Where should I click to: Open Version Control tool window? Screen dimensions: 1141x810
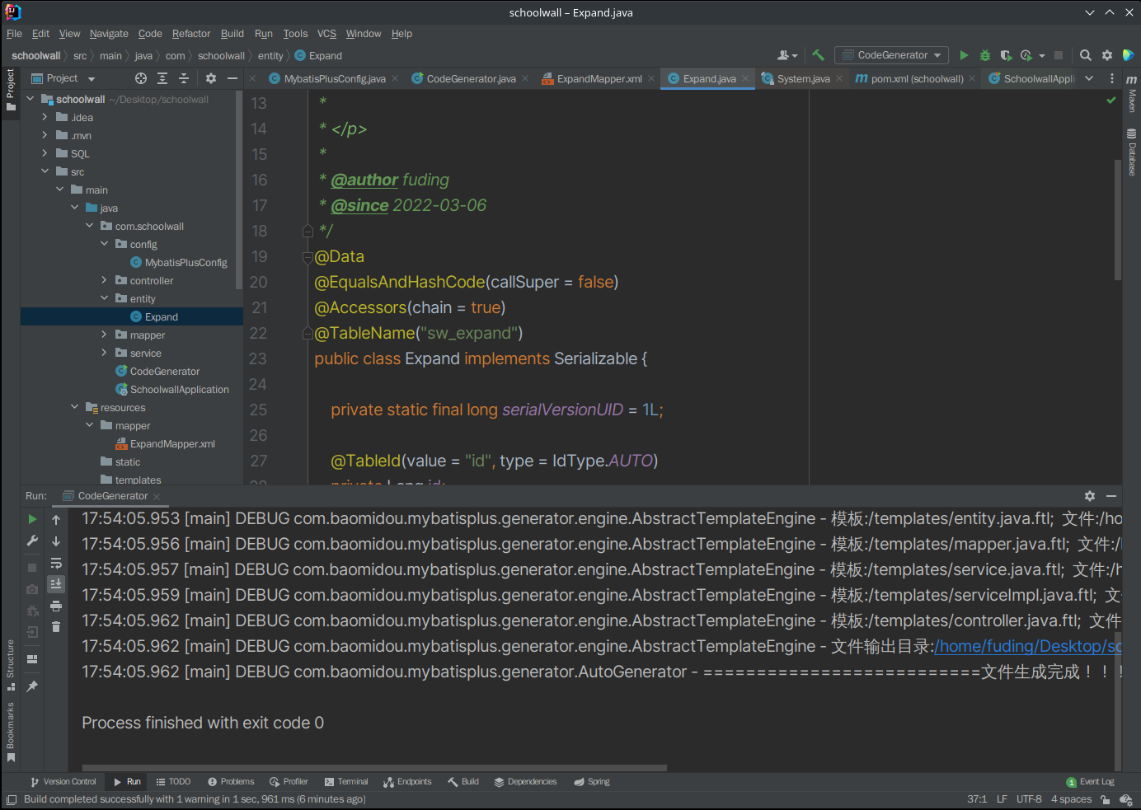63,782
